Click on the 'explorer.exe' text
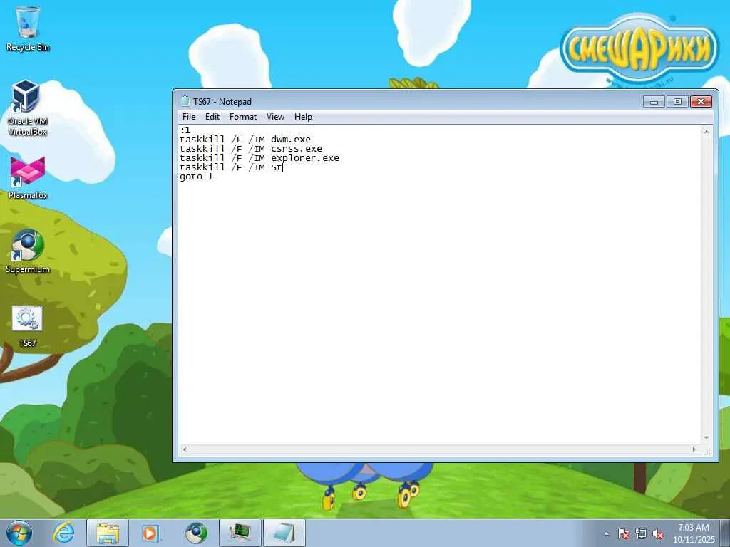 (x=305, y=158)
